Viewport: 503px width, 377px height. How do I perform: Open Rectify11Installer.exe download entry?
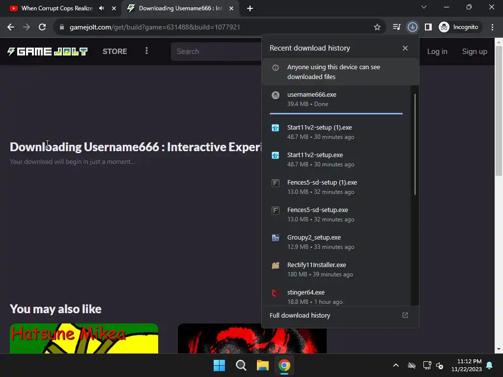[x=336, y=270]
